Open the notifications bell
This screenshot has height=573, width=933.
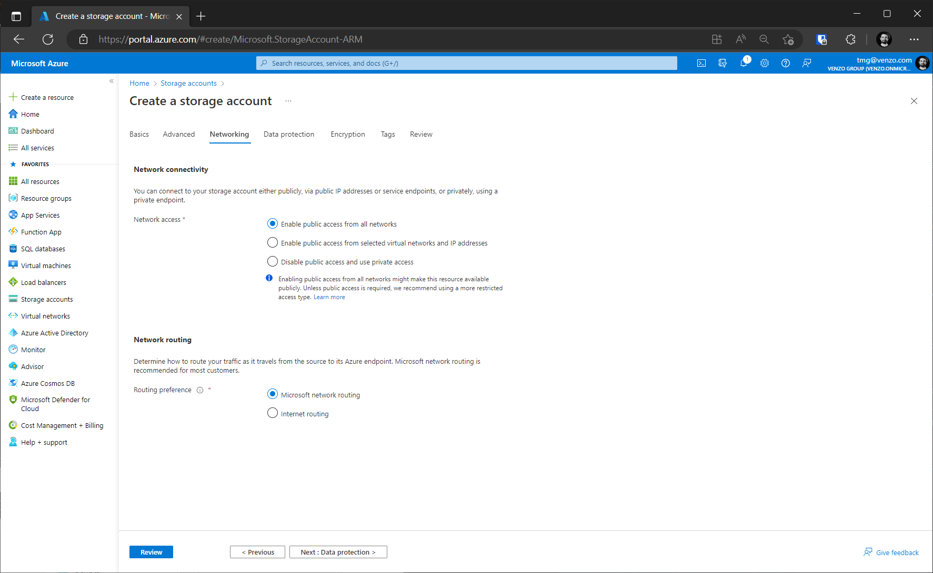744,63
